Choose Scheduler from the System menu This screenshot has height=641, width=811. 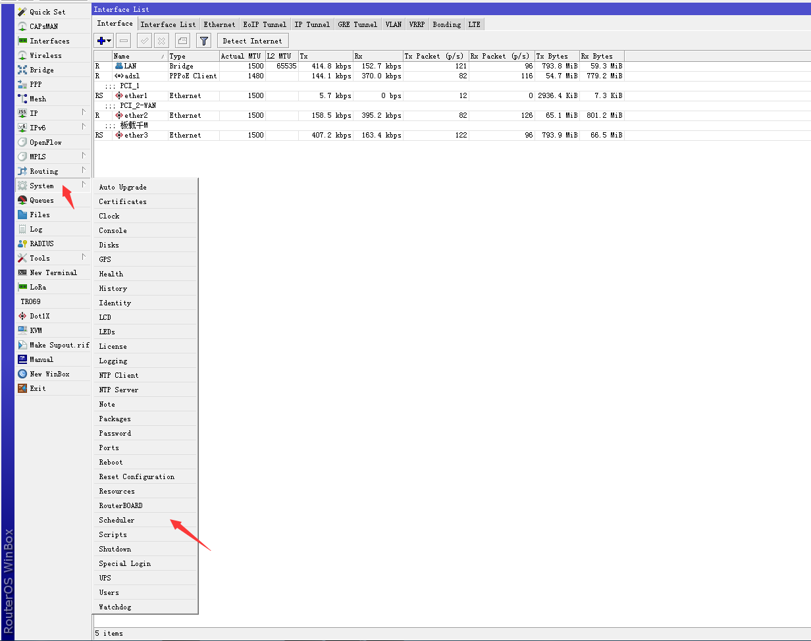point(145,520)
